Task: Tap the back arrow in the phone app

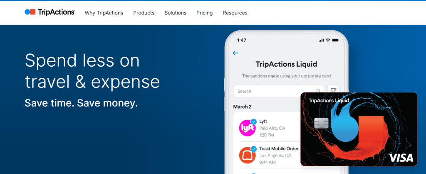Action: pyautogui.click(x=235, y=53)
